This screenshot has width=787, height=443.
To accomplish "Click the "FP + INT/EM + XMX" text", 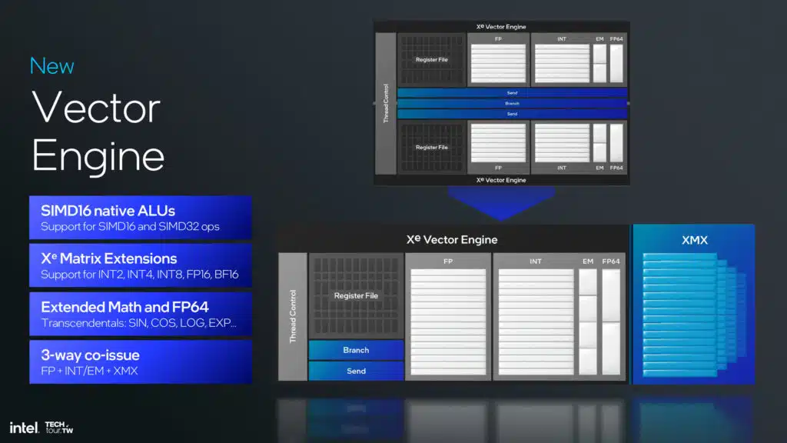I will pos(89,371).
